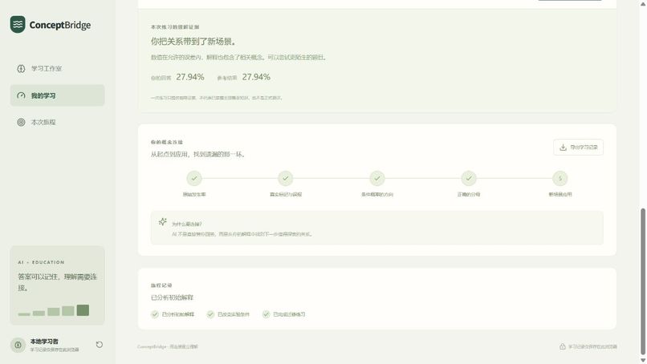
Task: Click the second journey log check icon
Action: [x=210, y=314]
